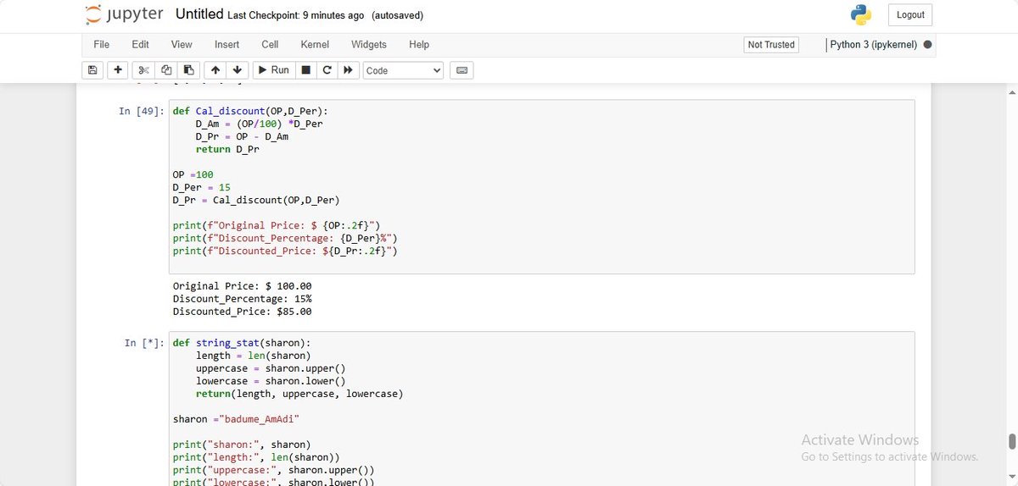Click the output line 'Discounted_Price: $85.00'
This screenshot has width=1018, height=486.
pos(242,312)
